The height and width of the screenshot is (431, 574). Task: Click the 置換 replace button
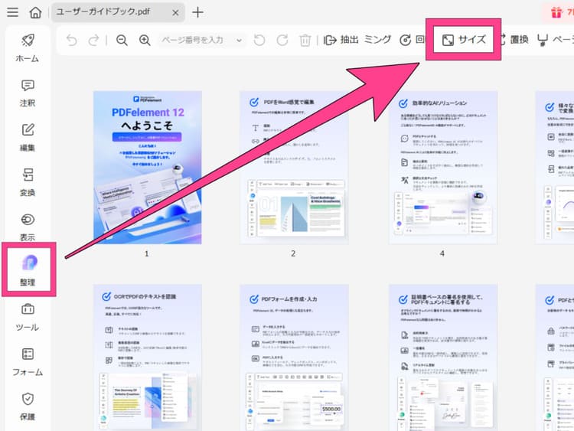coord(514,40)
